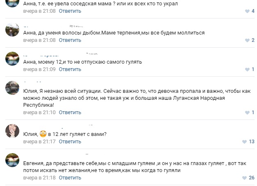
Task: Reply to the 21:09 comment
Action: tap(70, 69)
